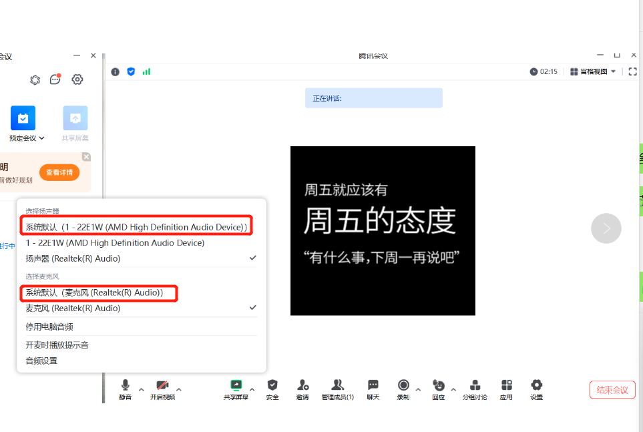The height and width of the screenshot is (432, 643).
Task: Click the orange 查看详情 button
Action: [x=59, y=172]
